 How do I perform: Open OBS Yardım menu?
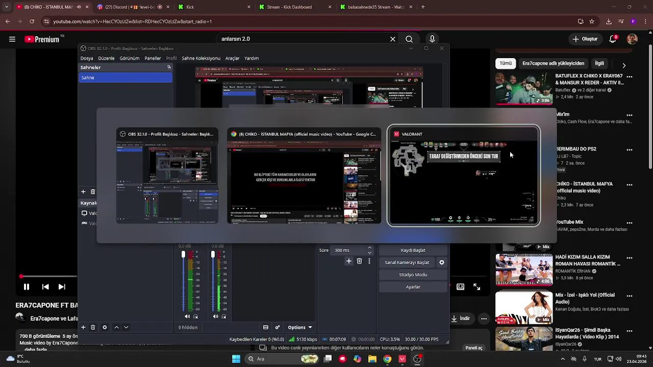tap(252, 58)
